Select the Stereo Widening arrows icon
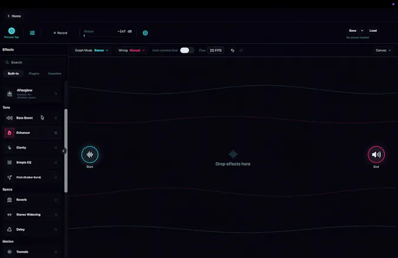The height and width of the screenshot is (258, 398). [x=9, y=215]
